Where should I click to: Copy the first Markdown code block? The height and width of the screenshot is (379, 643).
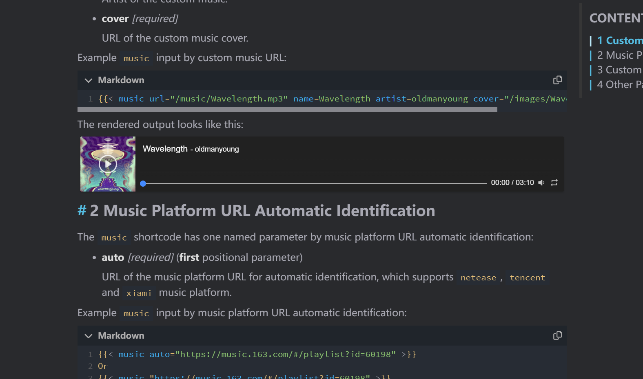(x=557, y=80)
